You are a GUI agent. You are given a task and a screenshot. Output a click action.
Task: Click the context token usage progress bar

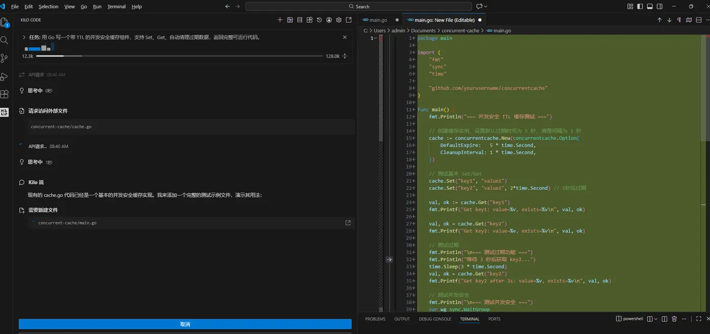point(179,56)
